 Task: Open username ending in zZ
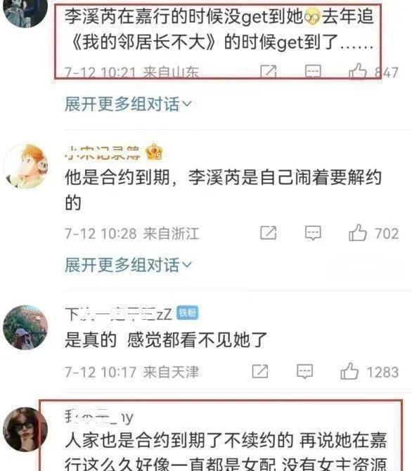point(118,314)
